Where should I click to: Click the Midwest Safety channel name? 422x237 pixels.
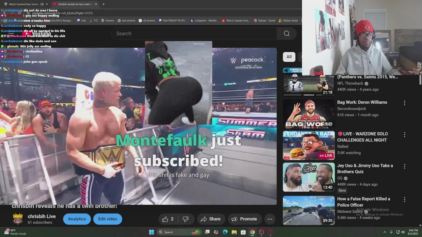pos(351,211)
